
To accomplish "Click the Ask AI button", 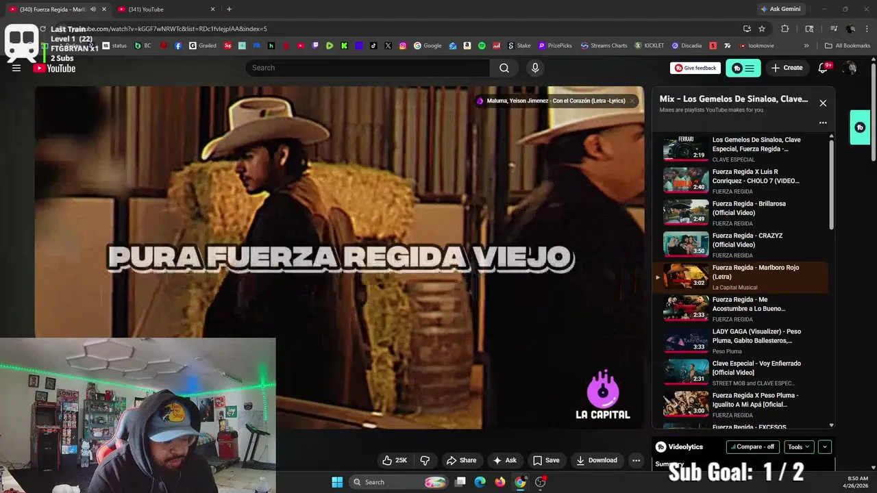I will click(x=504, y=460).
